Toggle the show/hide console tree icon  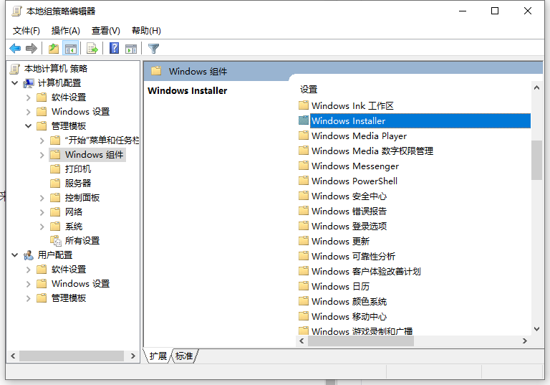click(71, 49)
